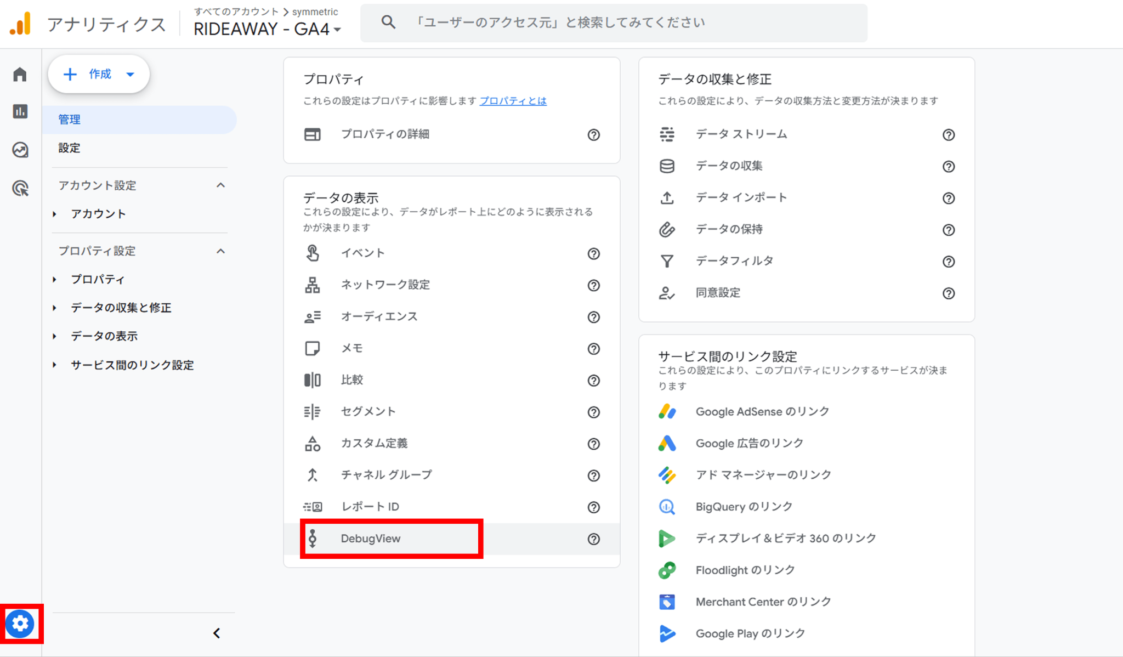This screenshot has width=1123, height=657.
Task: Open Google Play のリンク
Action: coord(807,633)
